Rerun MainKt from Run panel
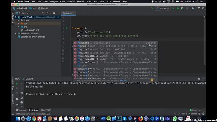The height and width of the screenshot is (122, 217). pyautogui.click(x=17, y=84)
